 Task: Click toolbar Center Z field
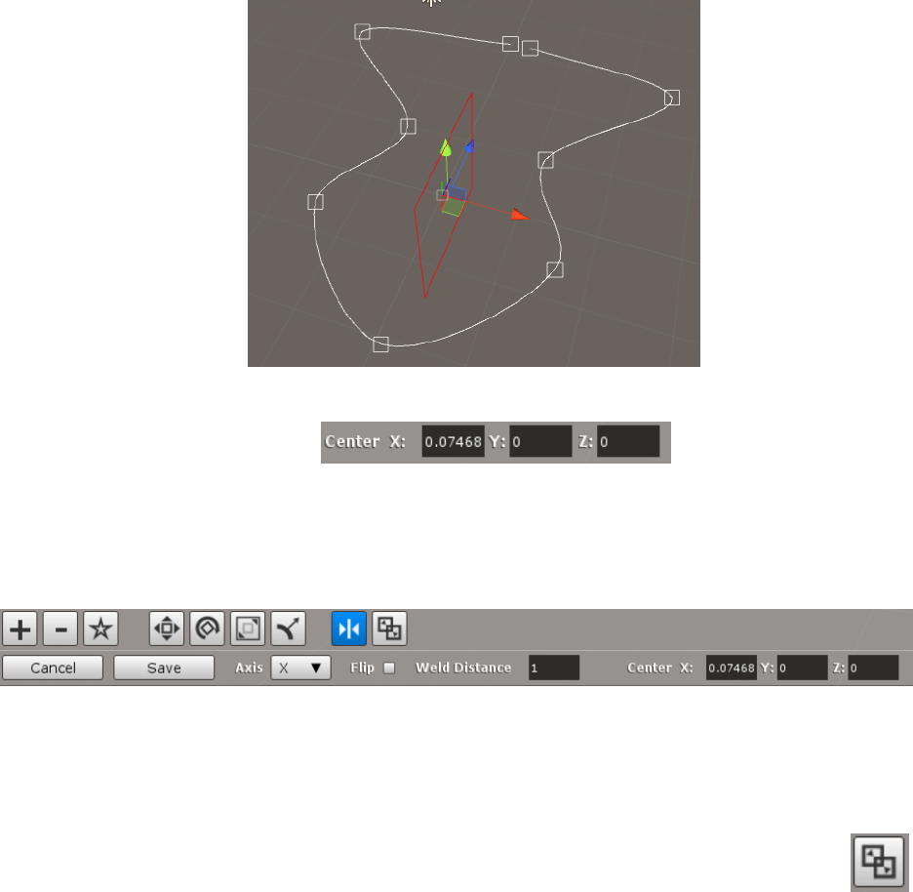click(x=873, y=668)
